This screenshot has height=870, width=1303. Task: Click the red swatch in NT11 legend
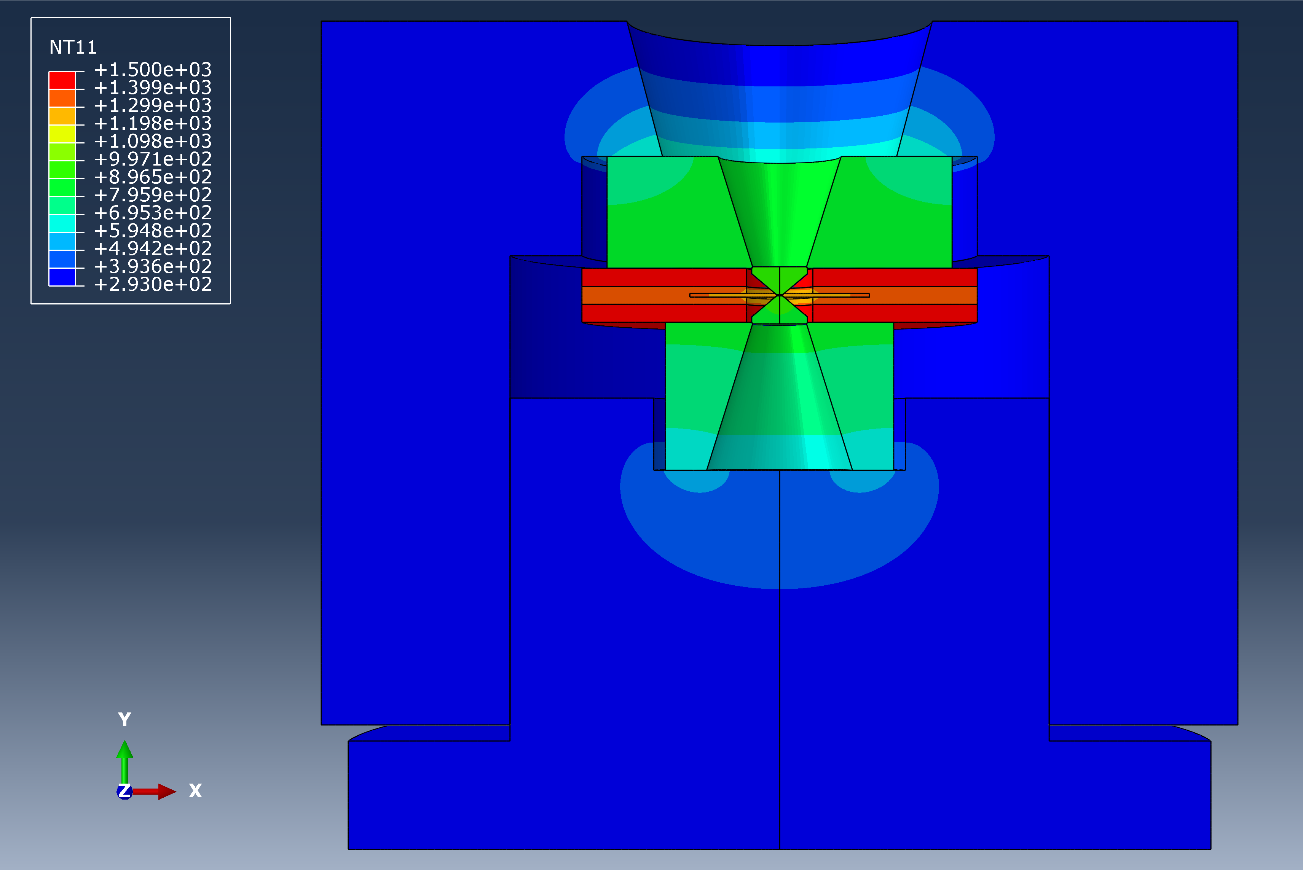pyautogui.click(x=62, y=80)
